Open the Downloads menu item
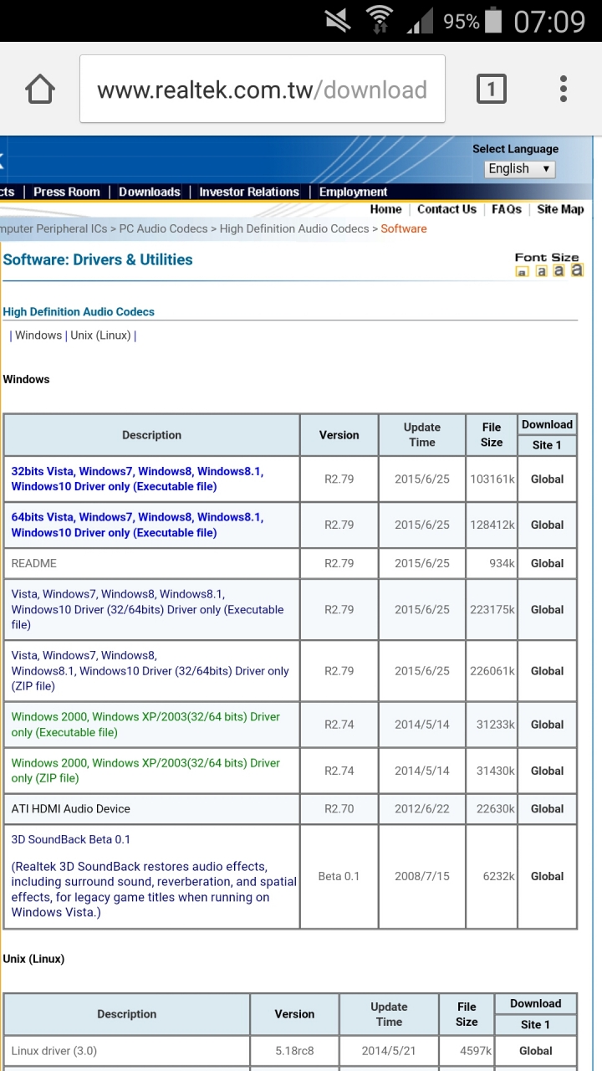 (x=150, y=192)
